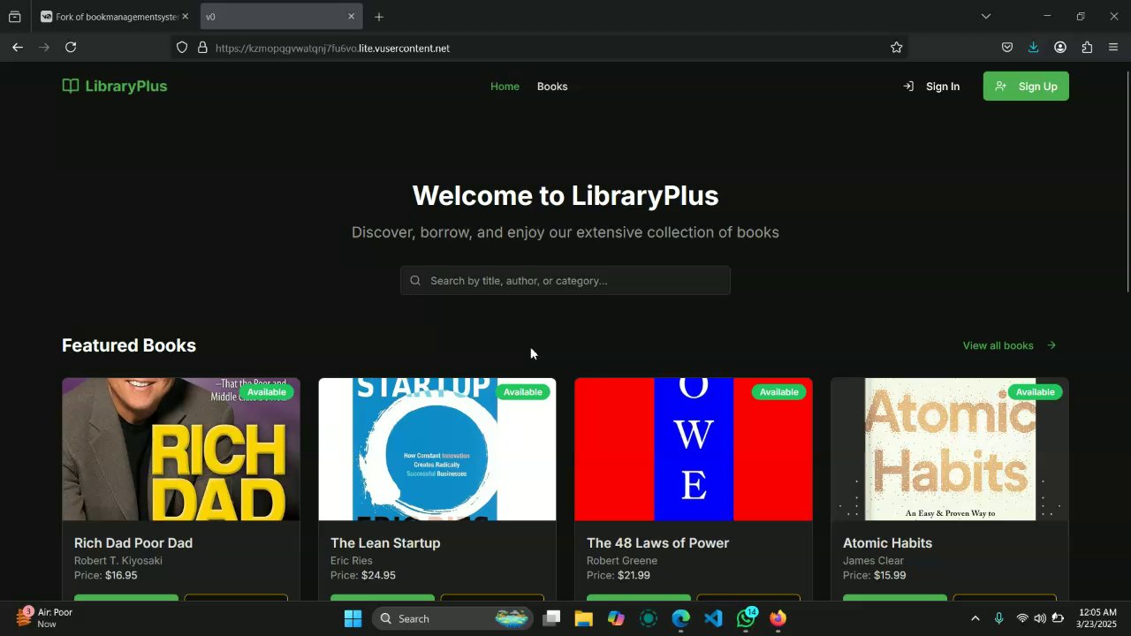Open tracking protection shield info
1131x636 pixels.
pyautogui.click(x=182, y=48)
